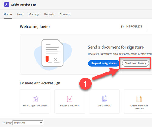The image size is (152, 127).
Task: Click the Send a document for signature heading
Action: 116,47
